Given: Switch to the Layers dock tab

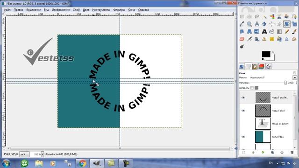Looking at the screenshot, I should click(x=248, y=67).
